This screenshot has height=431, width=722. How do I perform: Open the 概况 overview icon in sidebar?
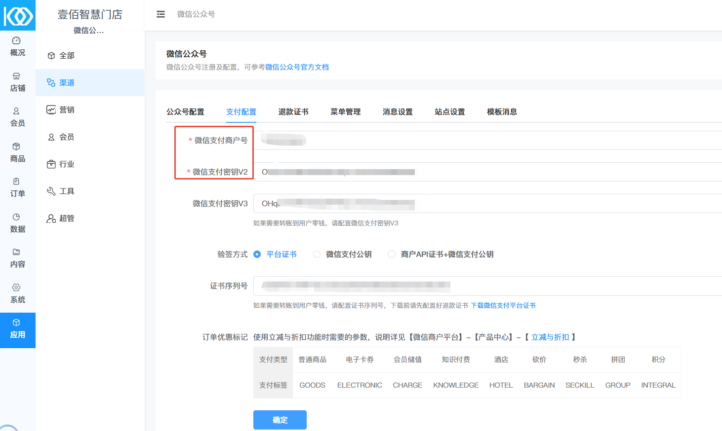pos(16,41)
